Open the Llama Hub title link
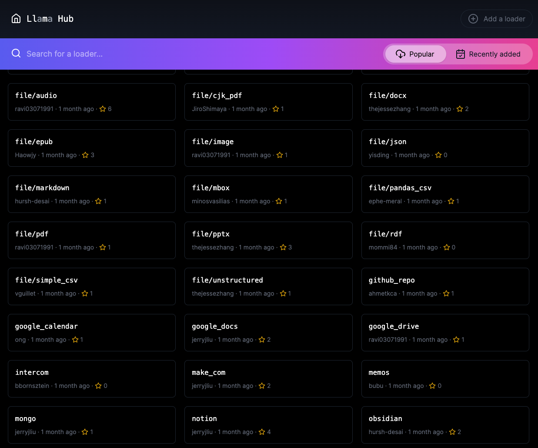The width and height of the screenshot is (538, 448). [x=50, y=19]
